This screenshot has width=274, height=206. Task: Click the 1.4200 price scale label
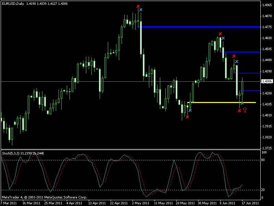pyautogui.click(x=267, y=93)
